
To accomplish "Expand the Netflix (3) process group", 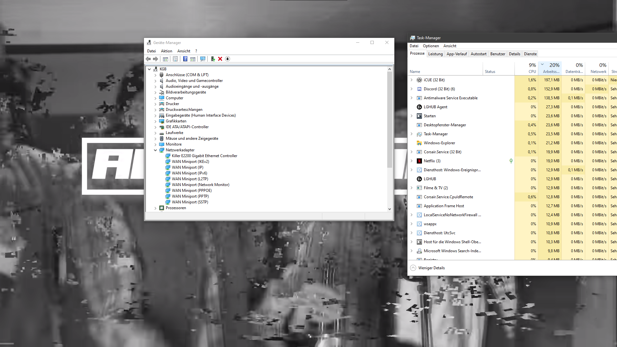I will click(x=412, y=161).
